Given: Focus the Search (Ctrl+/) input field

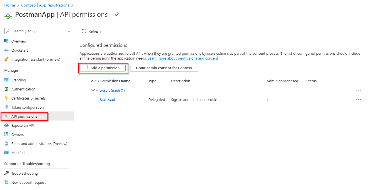Looking at the screenshot, I should [x=34, y=31].
